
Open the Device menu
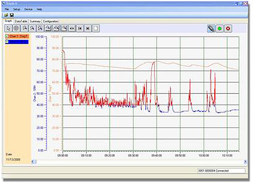click(28, 9)
